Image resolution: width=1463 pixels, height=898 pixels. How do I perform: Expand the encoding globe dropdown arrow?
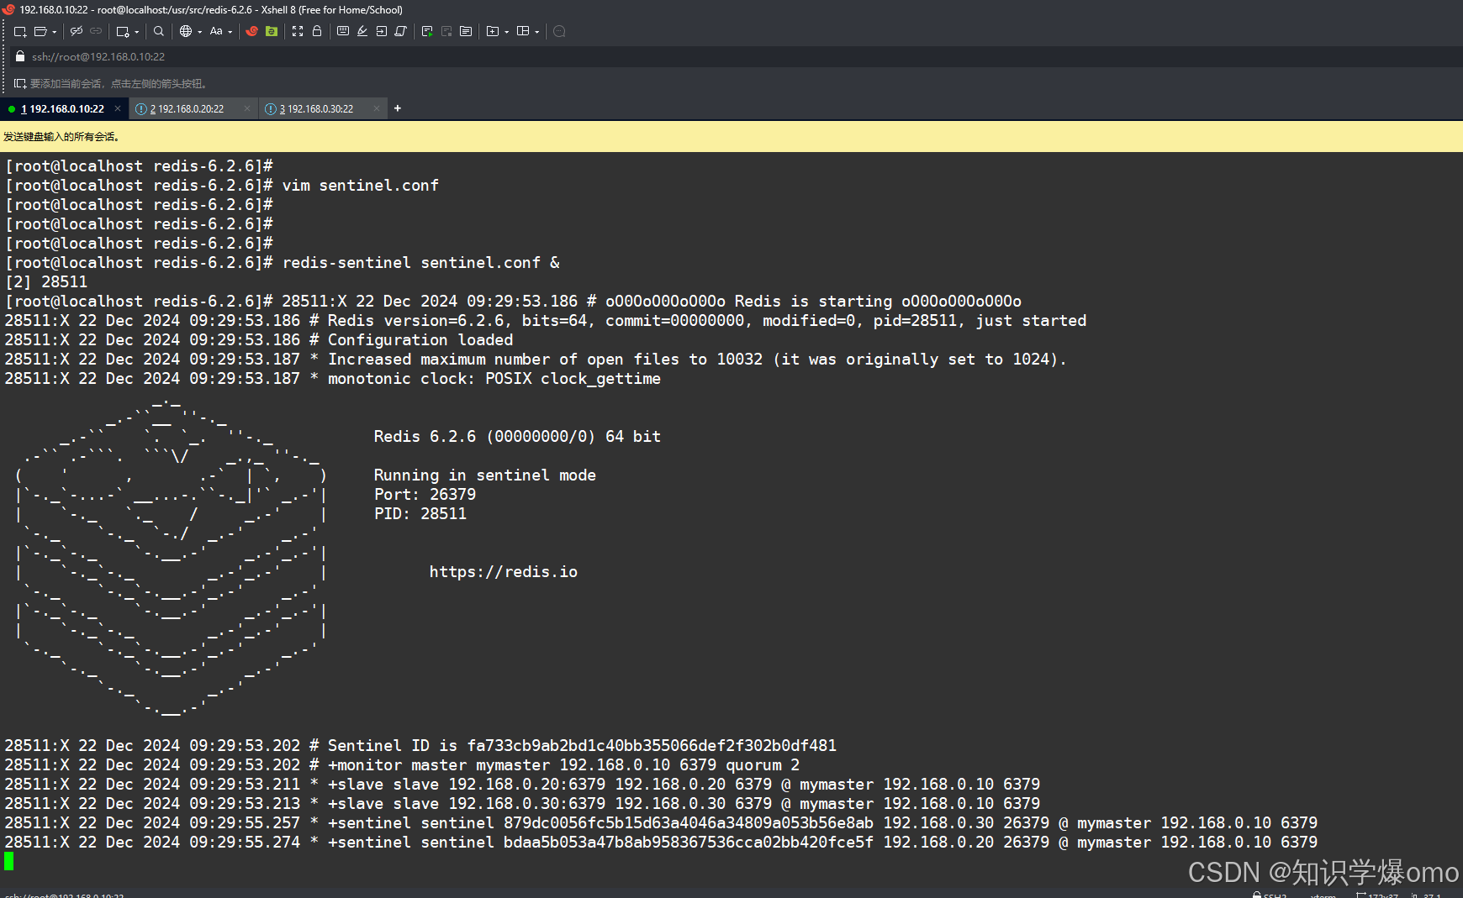click(x=200, y=32)
